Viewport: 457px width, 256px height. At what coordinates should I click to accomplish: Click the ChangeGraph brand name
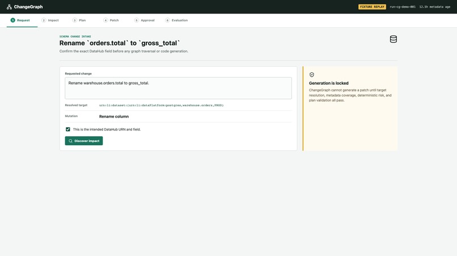click(x=28, y=7)
